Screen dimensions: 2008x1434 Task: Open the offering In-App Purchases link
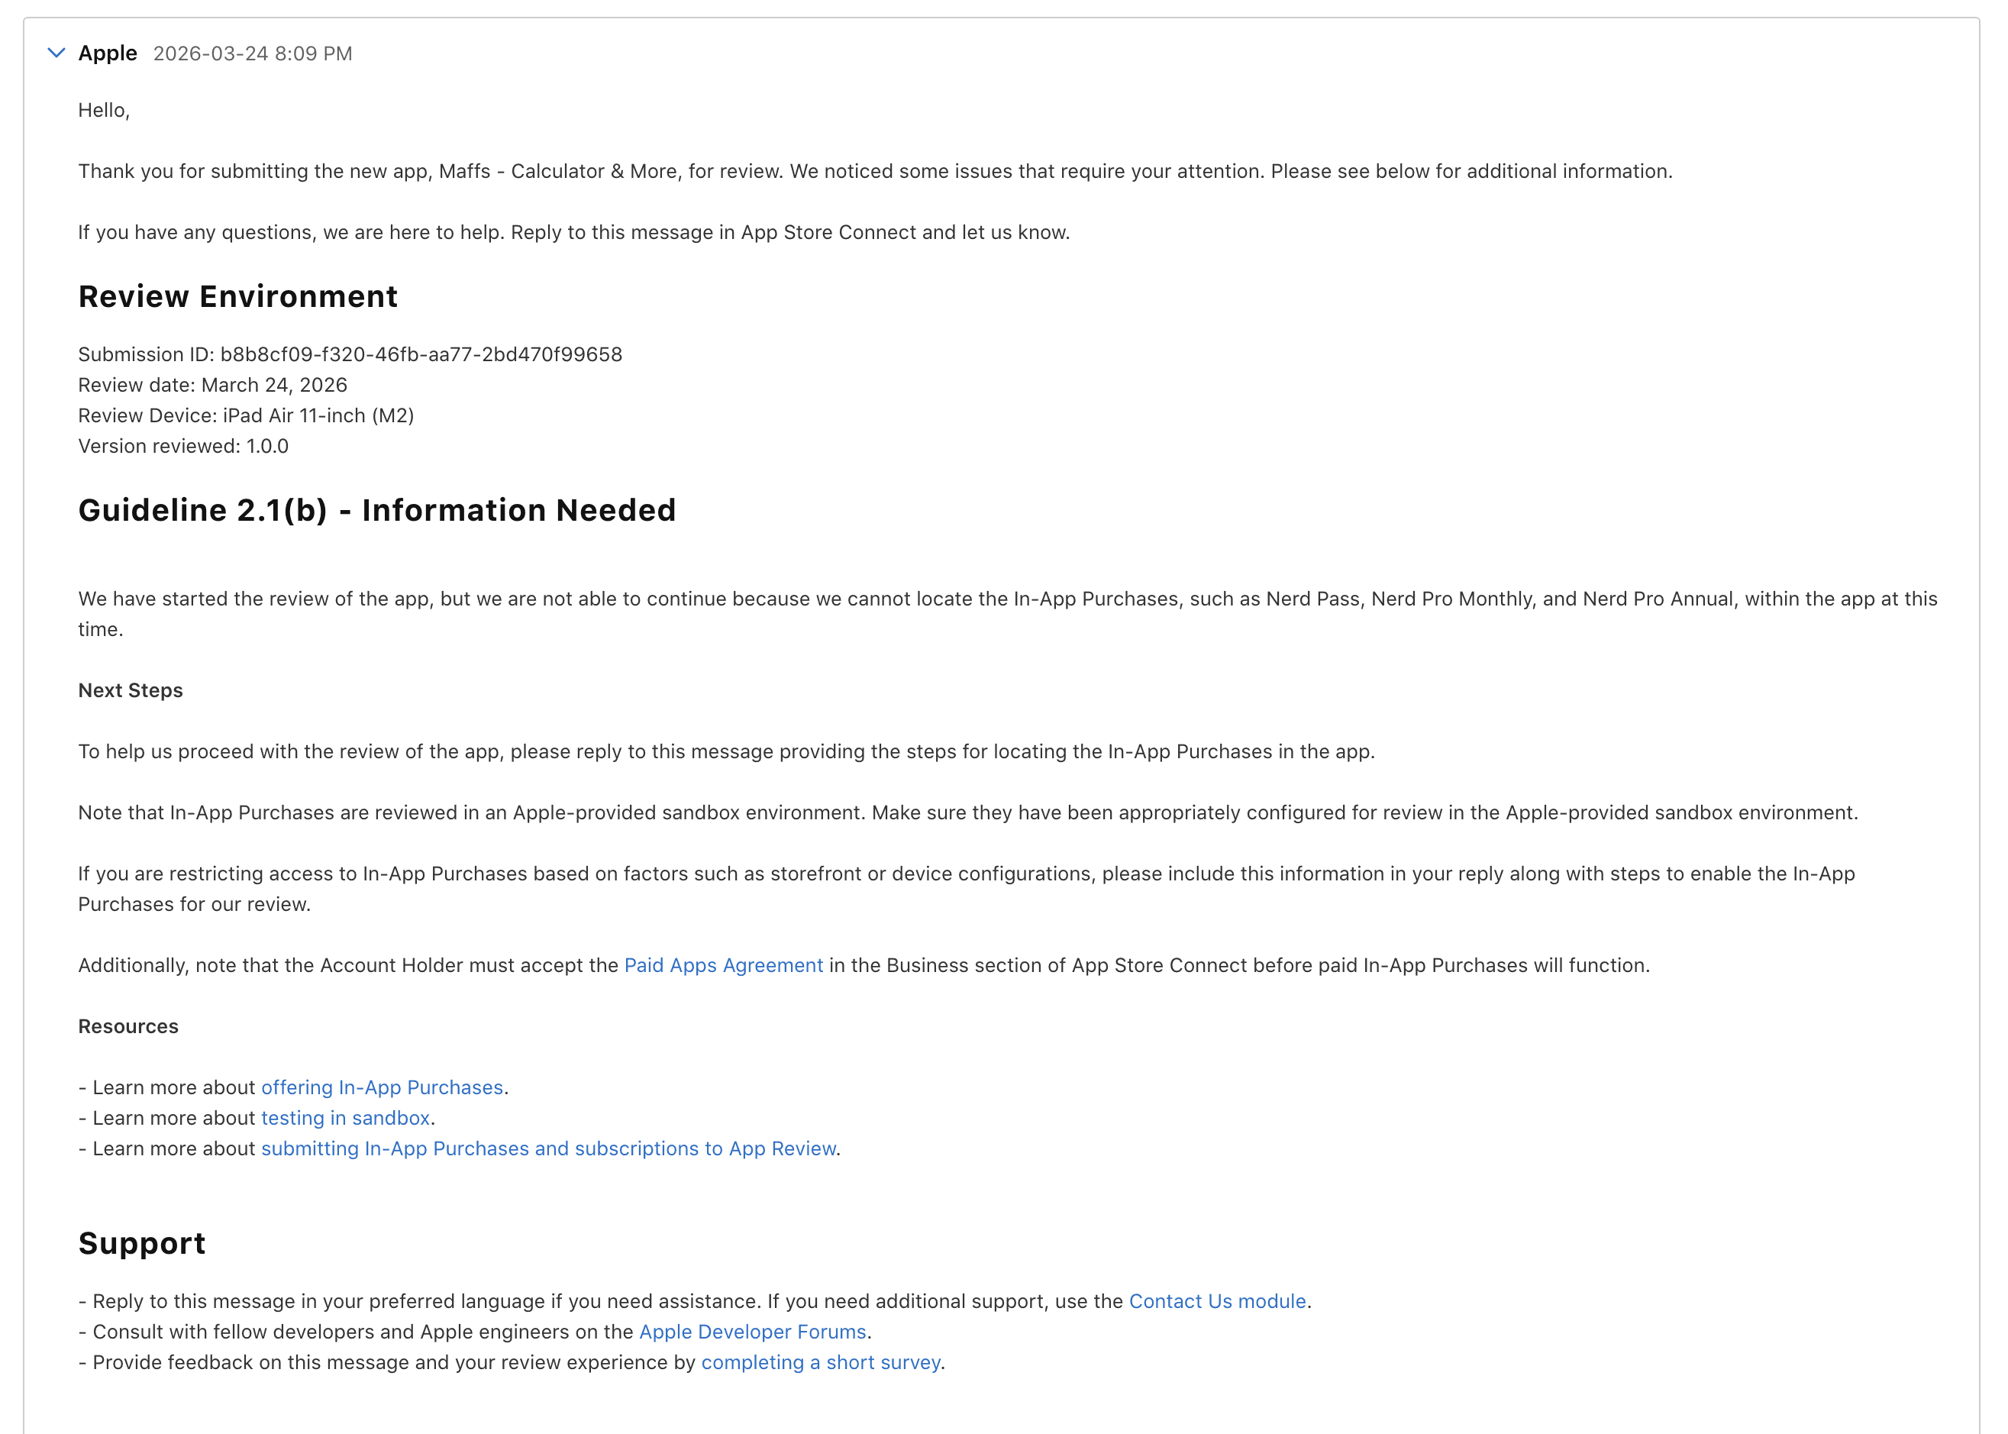(382, 1087)
